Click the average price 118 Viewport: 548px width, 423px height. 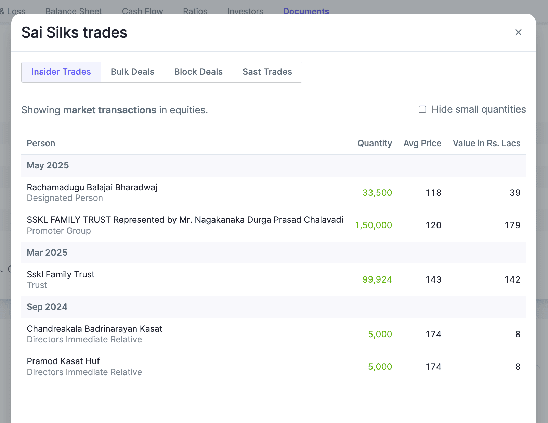pos(433,193)
